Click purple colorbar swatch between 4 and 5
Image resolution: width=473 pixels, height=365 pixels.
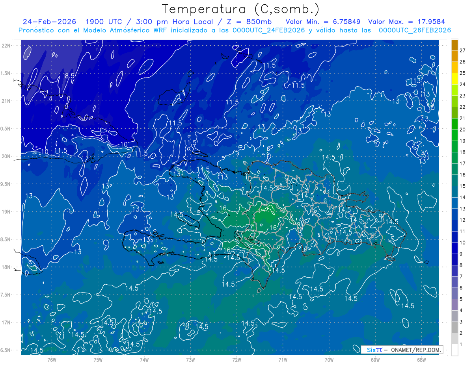point(454,304)
